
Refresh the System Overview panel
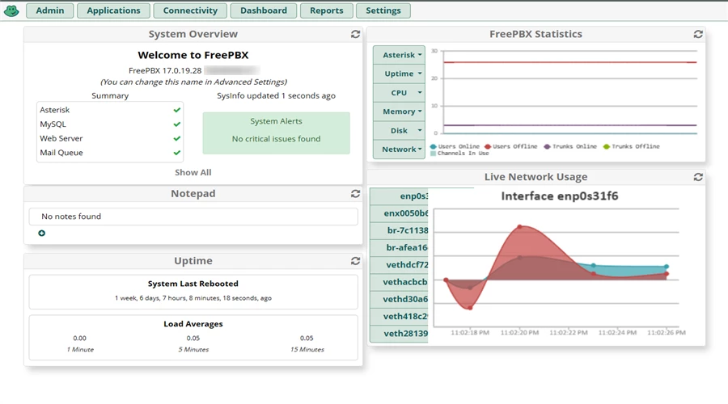click(x=355, y=34)
